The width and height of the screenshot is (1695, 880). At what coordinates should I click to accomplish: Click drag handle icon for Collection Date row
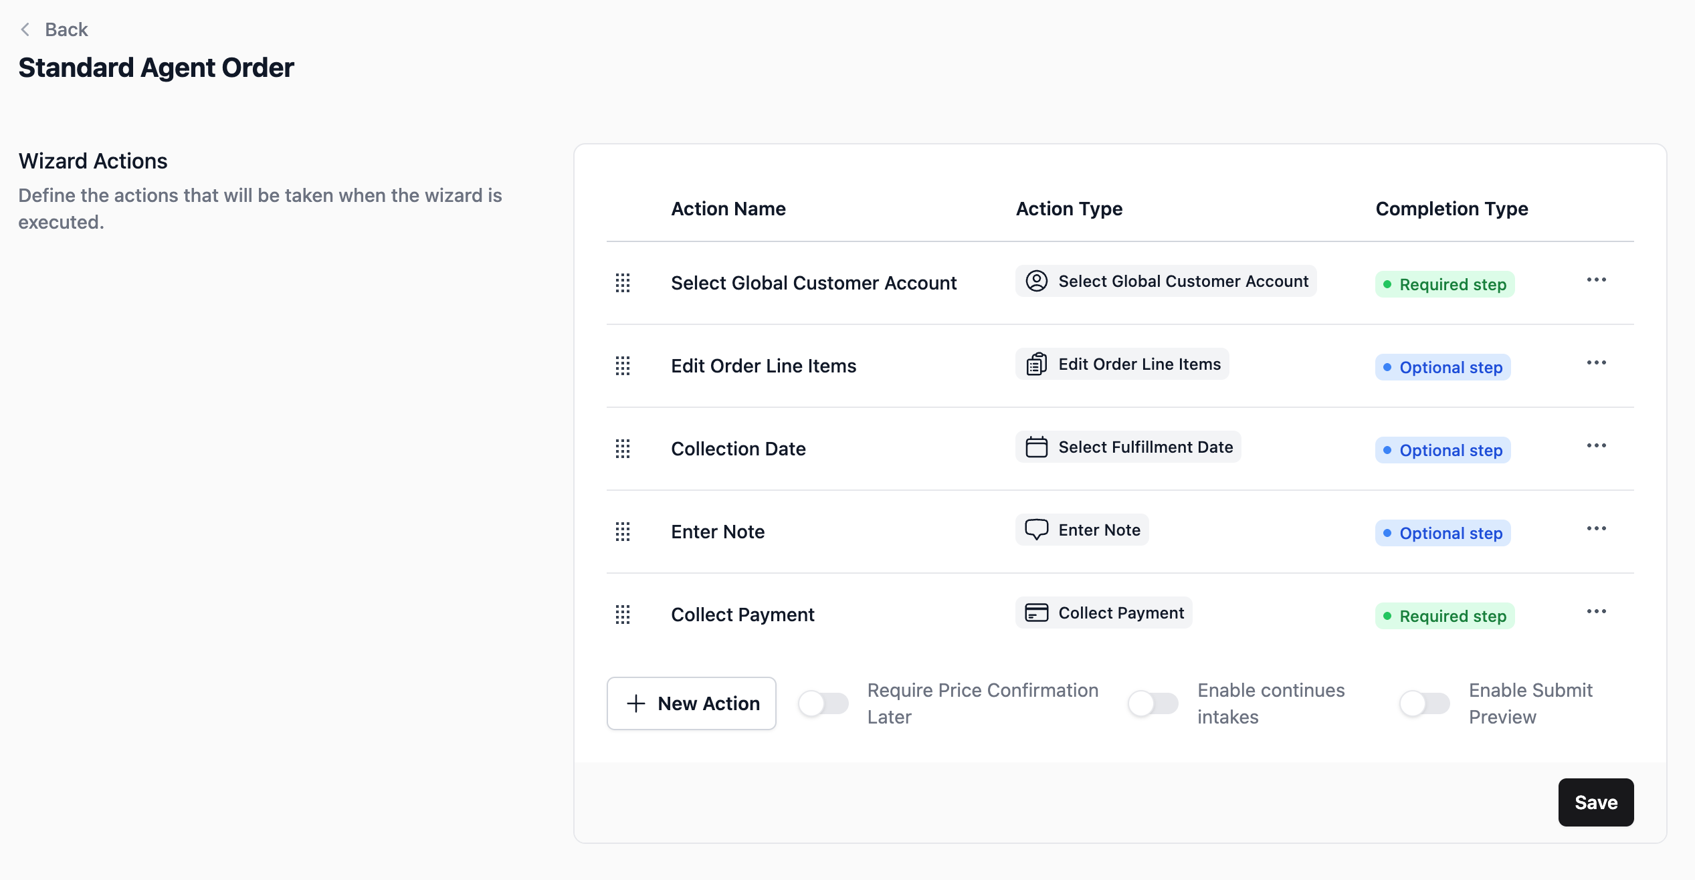point(623,449)
